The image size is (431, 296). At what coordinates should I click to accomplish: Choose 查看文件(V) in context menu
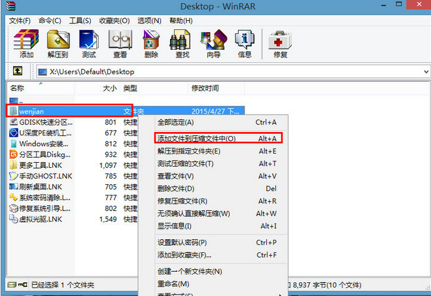click(217, 176)
